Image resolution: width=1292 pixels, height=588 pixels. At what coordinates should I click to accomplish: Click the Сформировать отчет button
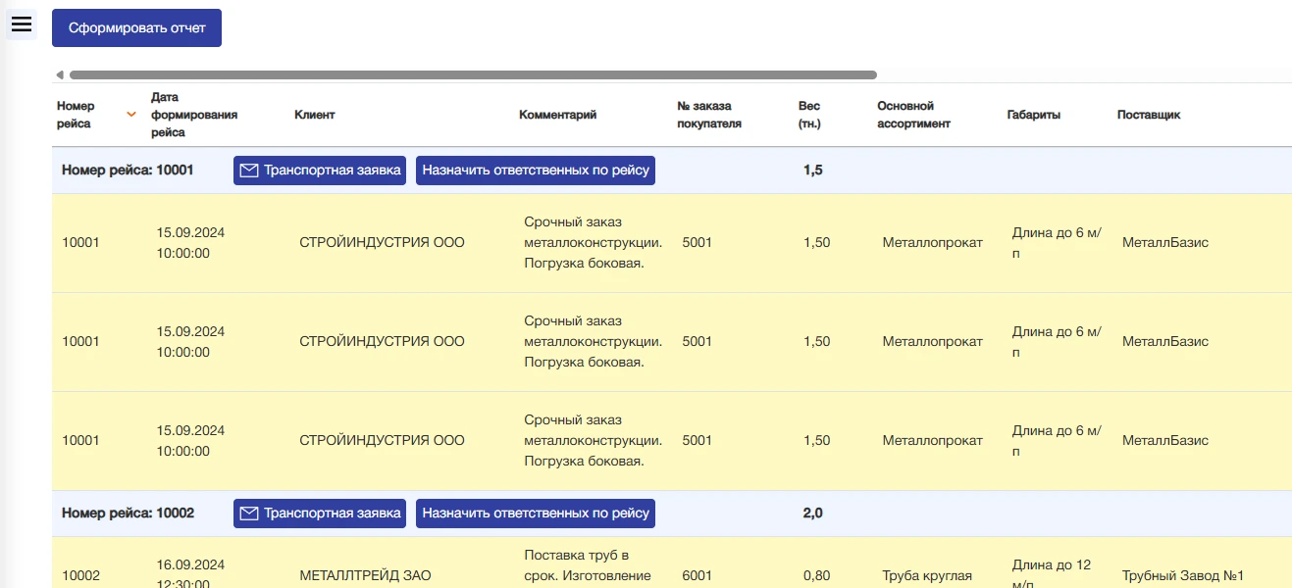coord(136,27)
